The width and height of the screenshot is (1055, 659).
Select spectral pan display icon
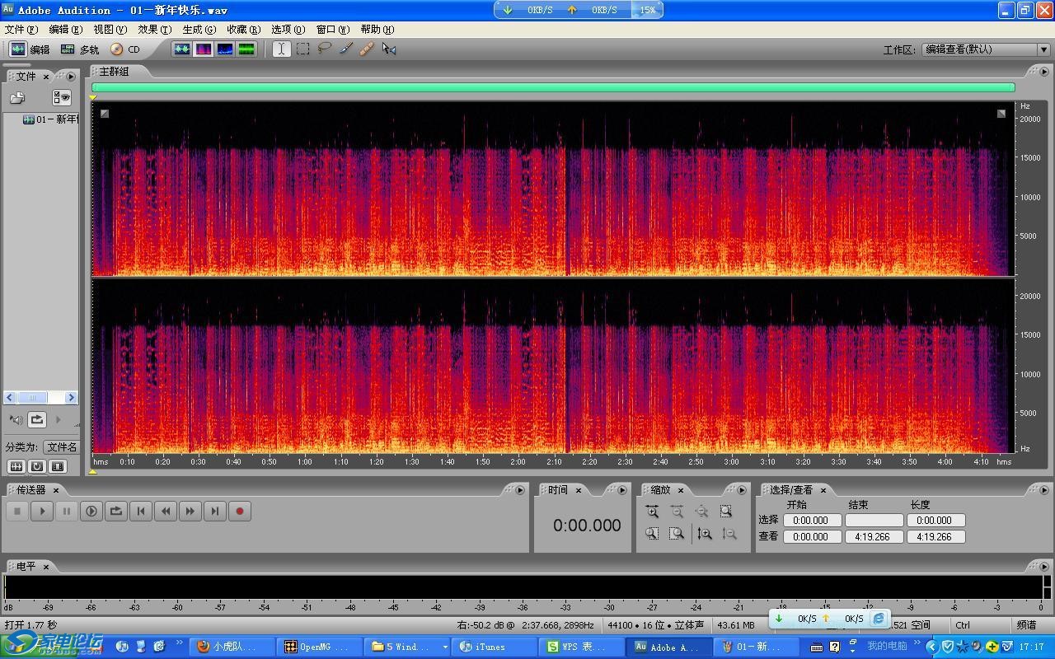pos(224,49)
